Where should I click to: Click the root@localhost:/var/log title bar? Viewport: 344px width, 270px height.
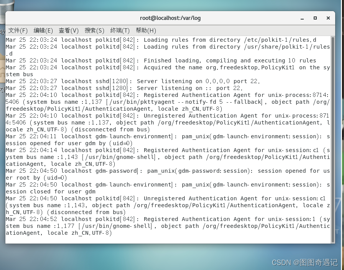click(x=170, y=18)
